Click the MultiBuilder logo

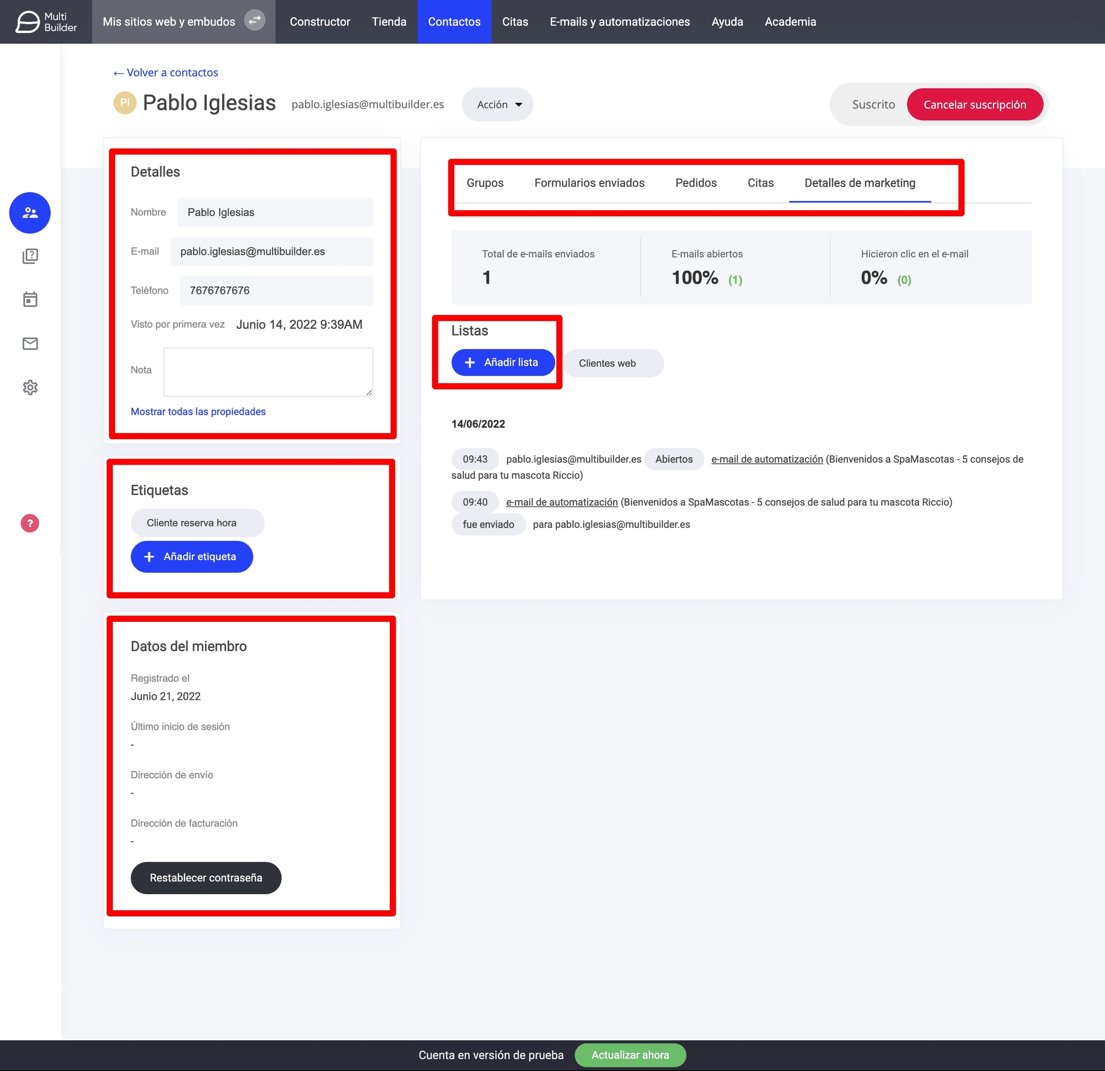[x=46, y=22]
